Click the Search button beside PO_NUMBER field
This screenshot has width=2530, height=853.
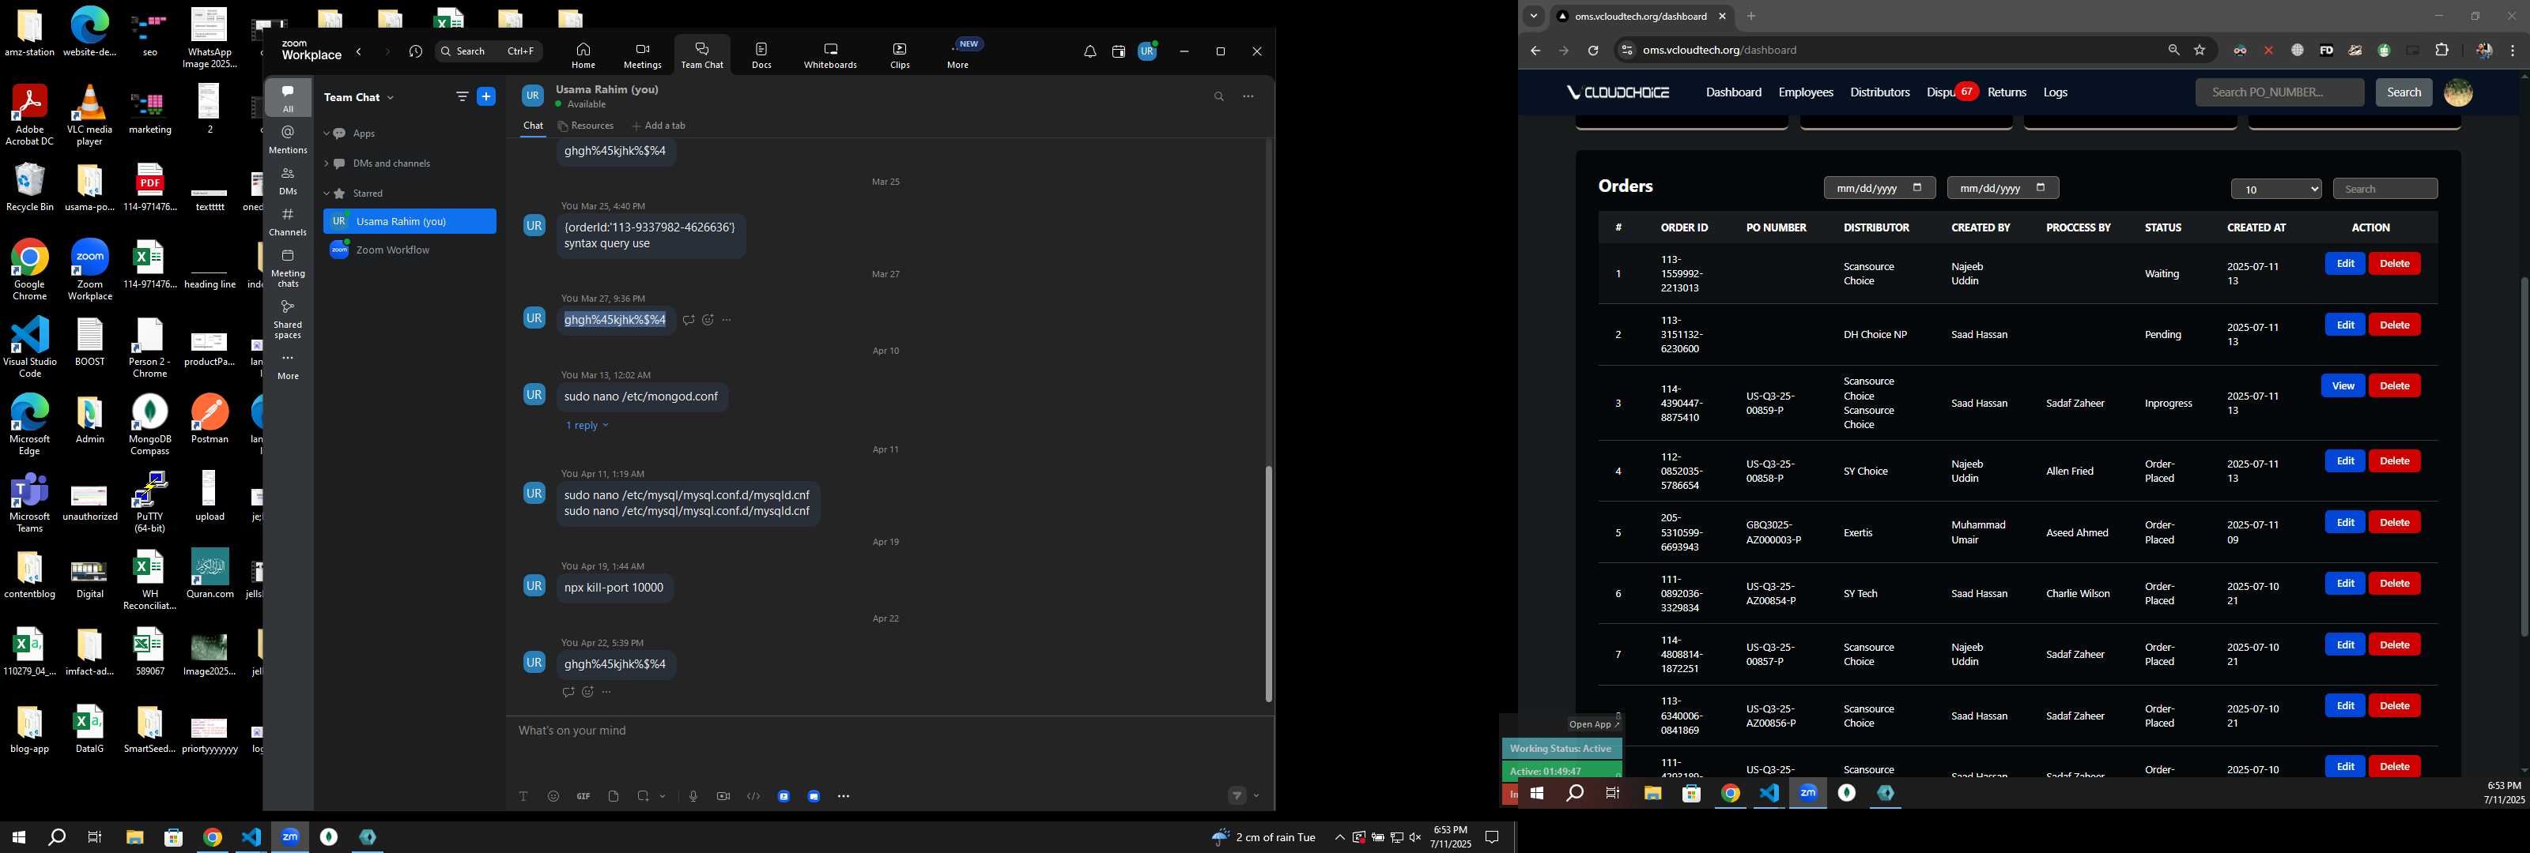coord(2403,92)
